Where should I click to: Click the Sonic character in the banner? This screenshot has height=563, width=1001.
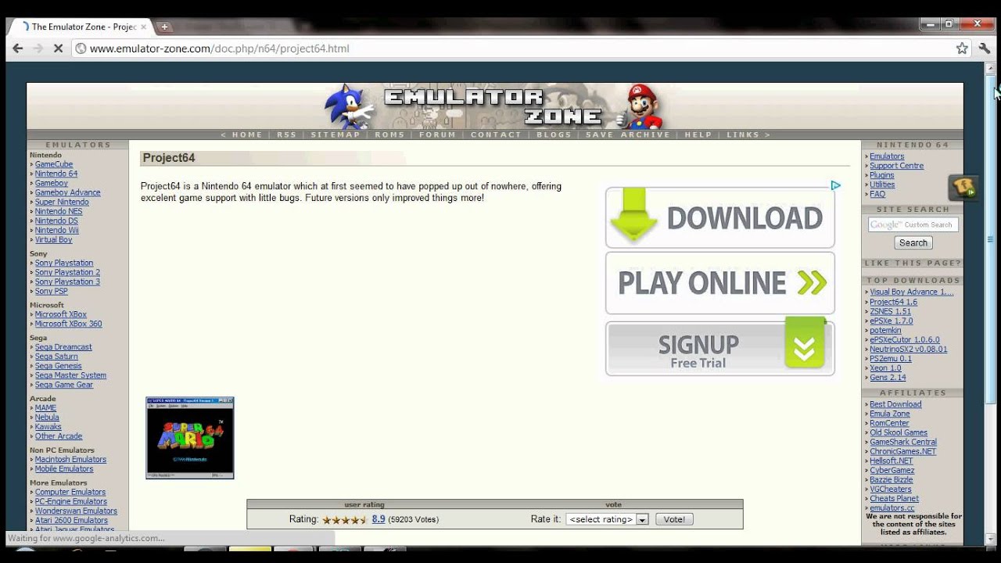(x=349, y=106)
